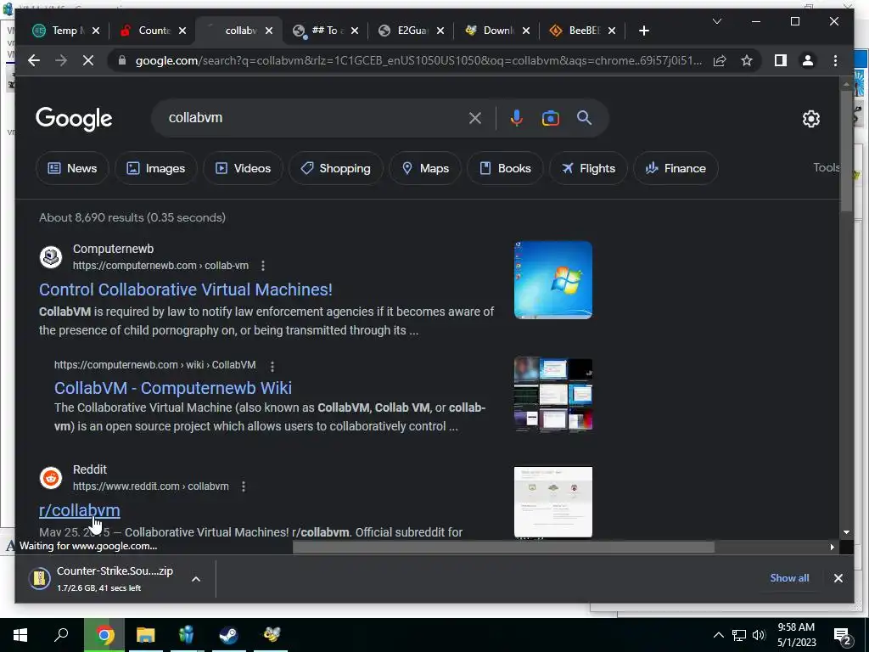Start a voice search with the microphone
The height and width of the screenshot is (652, 869).
(516, 117)
